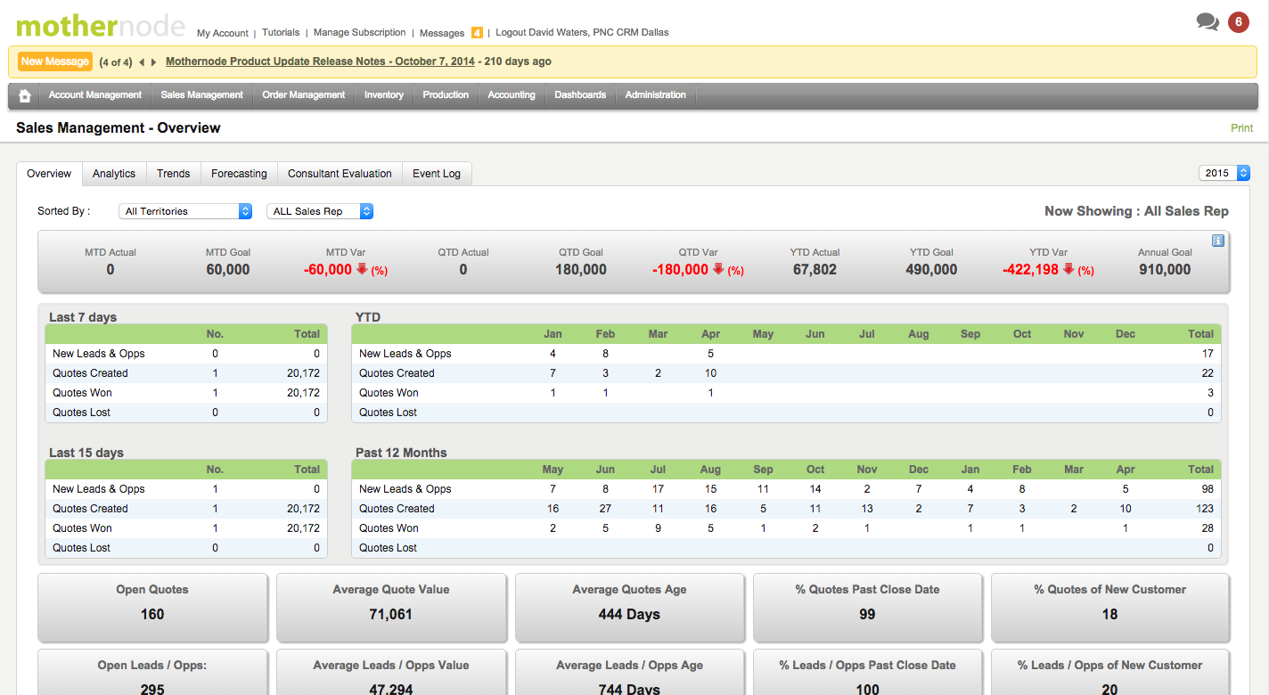Click the red notification badge showing 6
Viewport: 1269px width, 695px height.
pyautogui.click(x=1239, y=21)
